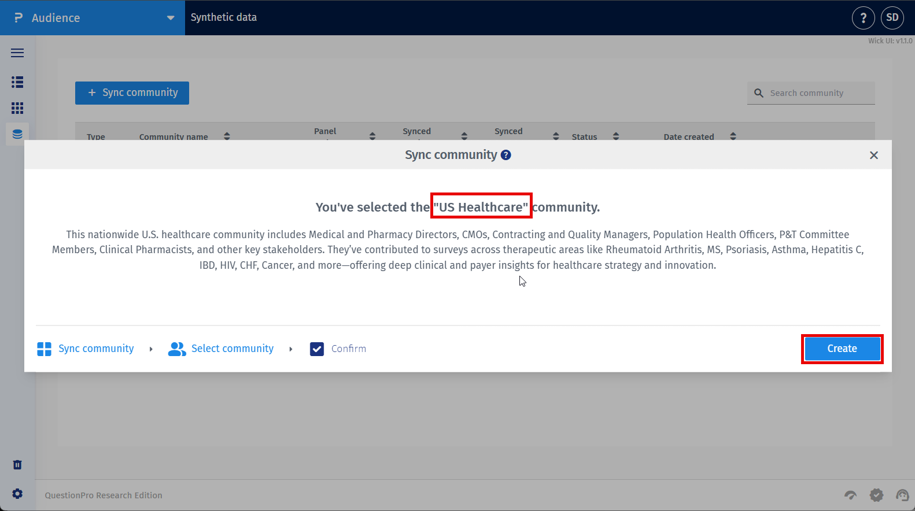Open the Synthetic data tab
The image size is (915, 511).
point(224,17)
